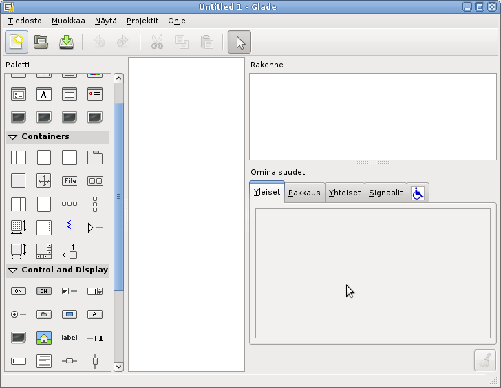Image resolution: width=501 pixels, height=388 pixels.
Task: Choose the check button widget in palette
Action: point(70,291)
